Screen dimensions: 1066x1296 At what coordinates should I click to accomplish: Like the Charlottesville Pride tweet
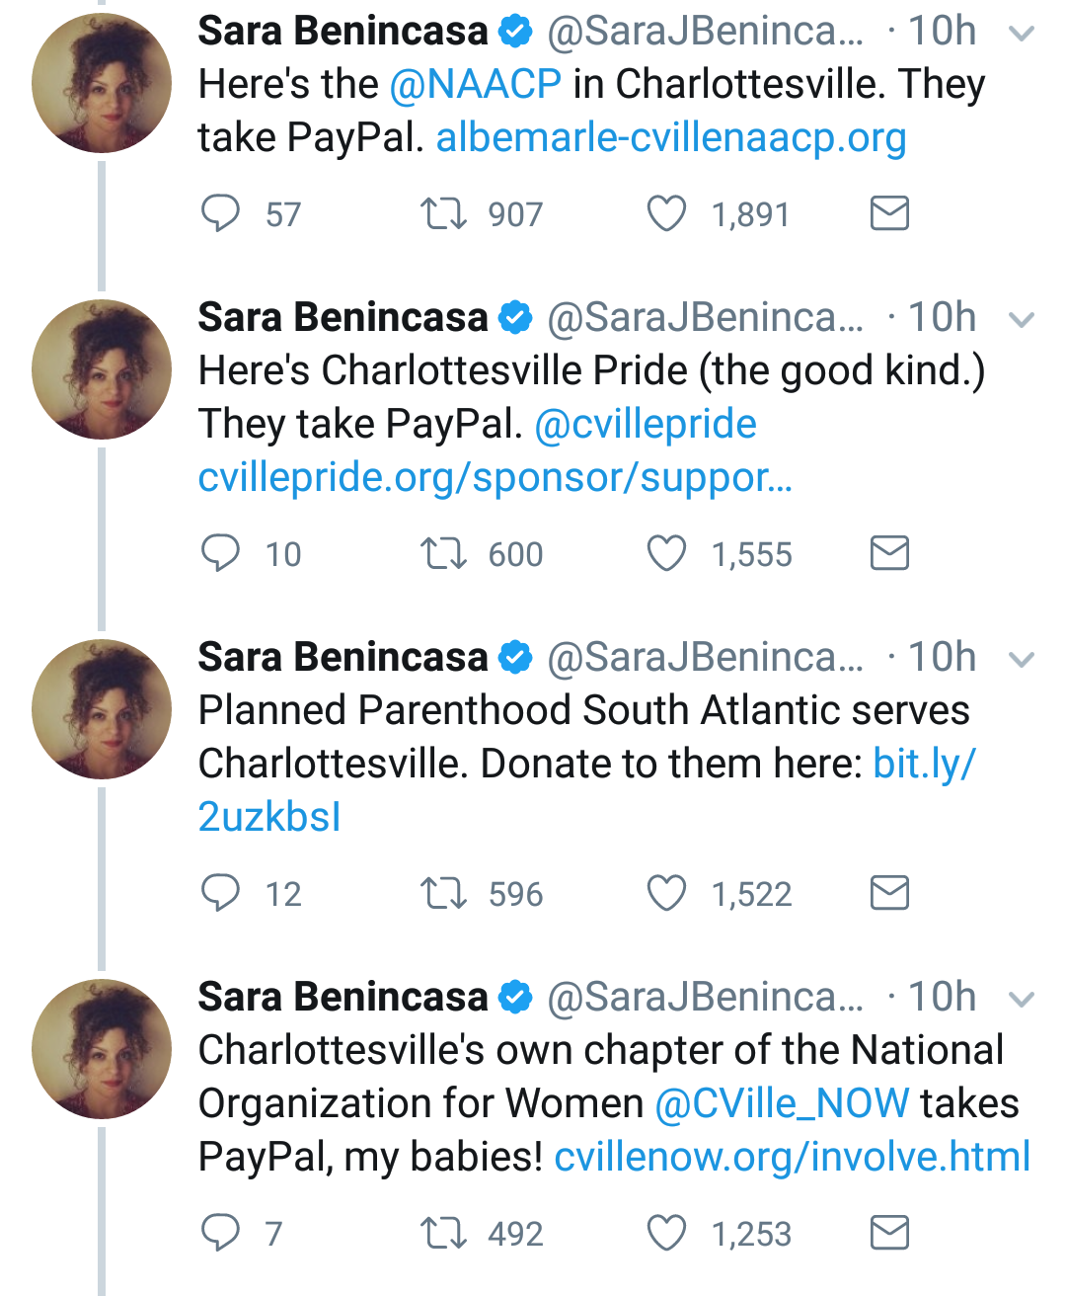click(x=666, y=553)
